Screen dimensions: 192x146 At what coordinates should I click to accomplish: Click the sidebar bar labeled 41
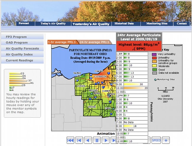20,83
